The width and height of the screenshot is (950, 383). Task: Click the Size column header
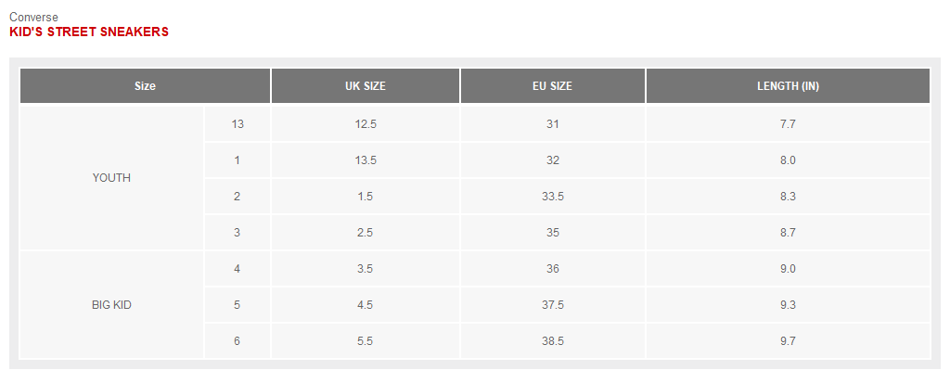point(145,86)
